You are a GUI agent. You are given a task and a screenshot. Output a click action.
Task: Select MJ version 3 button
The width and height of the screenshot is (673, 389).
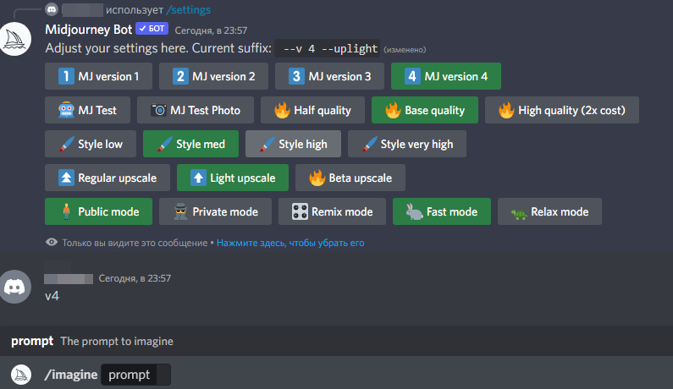click(329, 76)
